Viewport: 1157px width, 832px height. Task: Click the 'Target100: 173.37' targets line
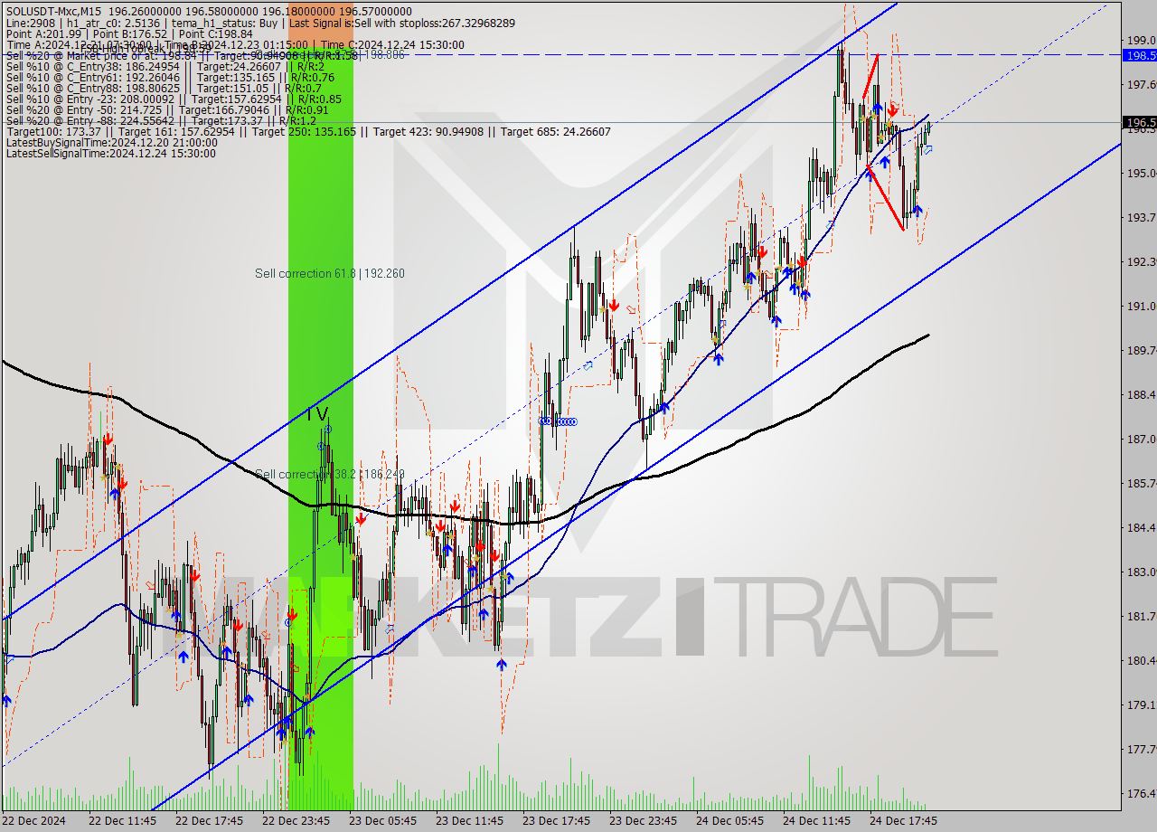point(307,132)
